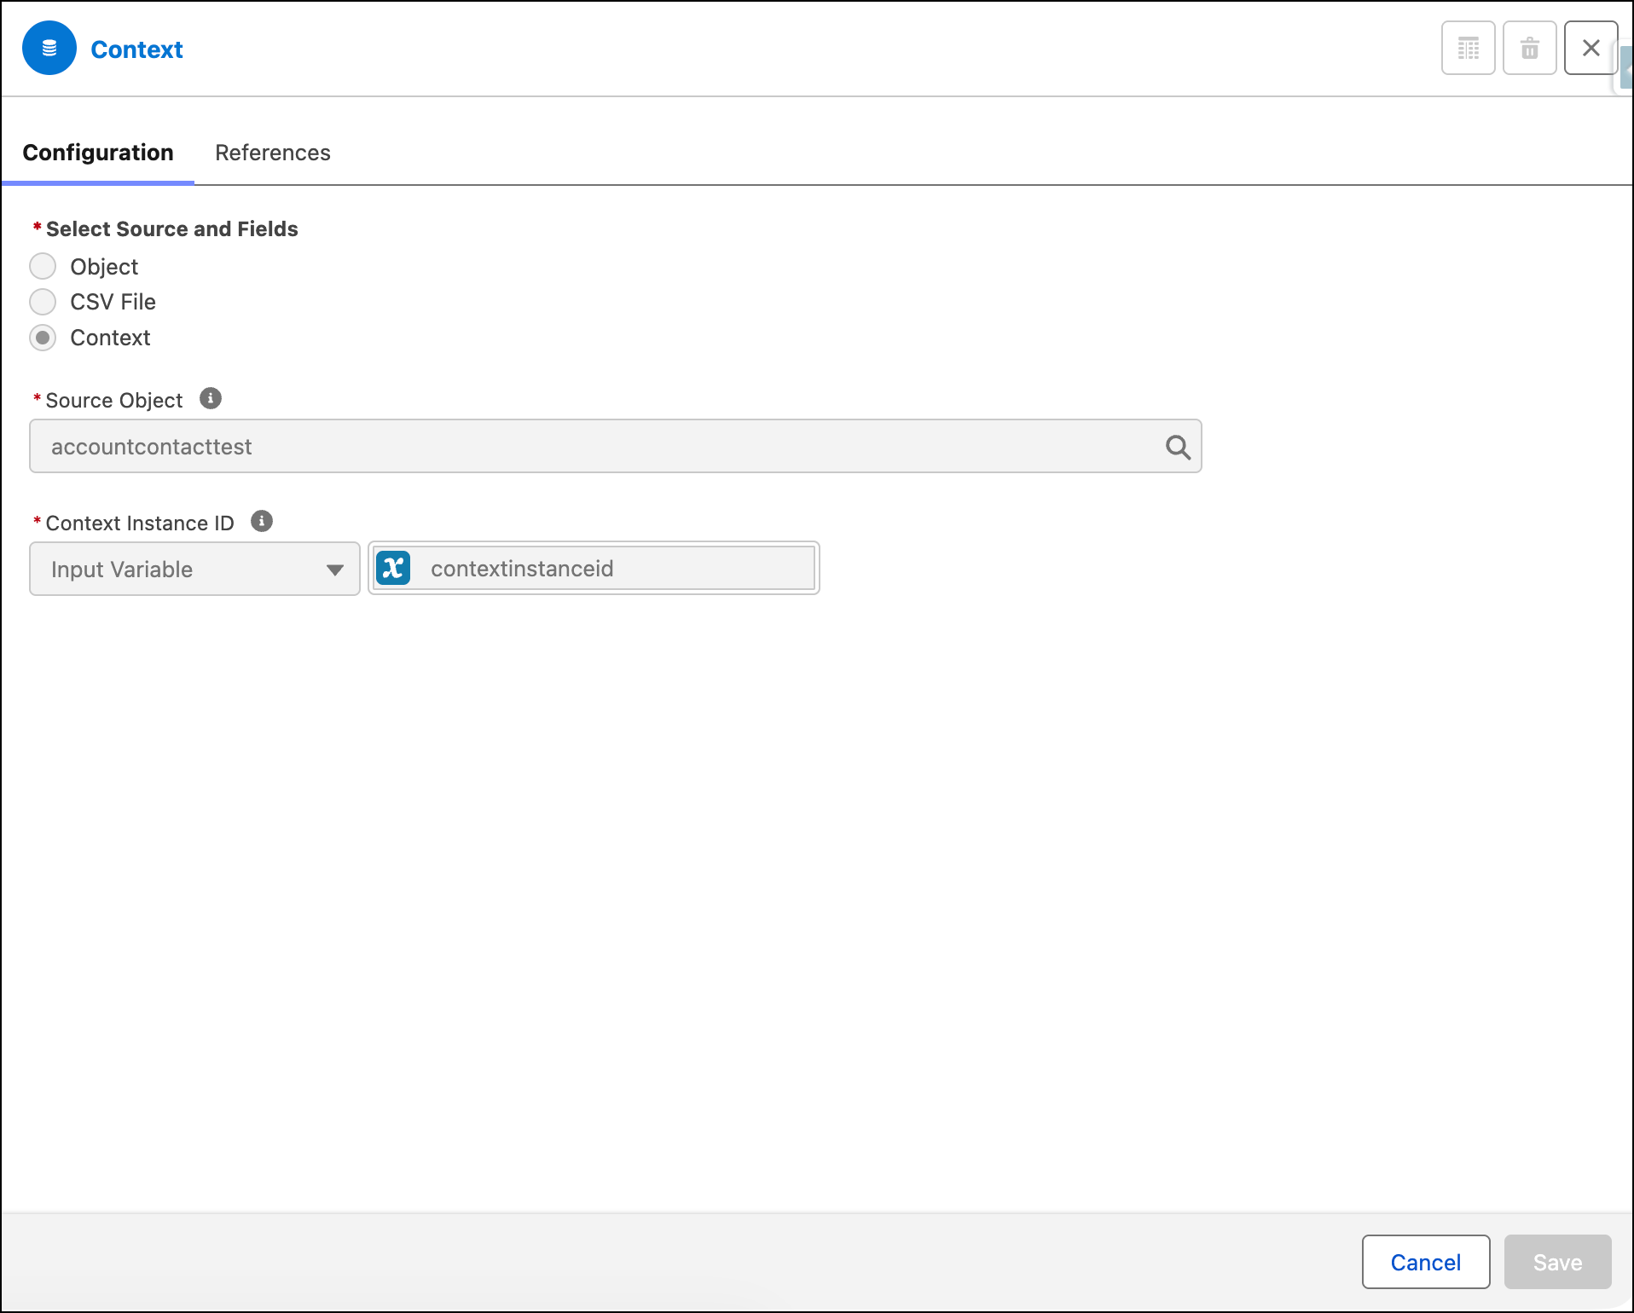Click the Context Instance ID info icon
This screenshot has width=1634, height=1313.
(x=262, y=521)
